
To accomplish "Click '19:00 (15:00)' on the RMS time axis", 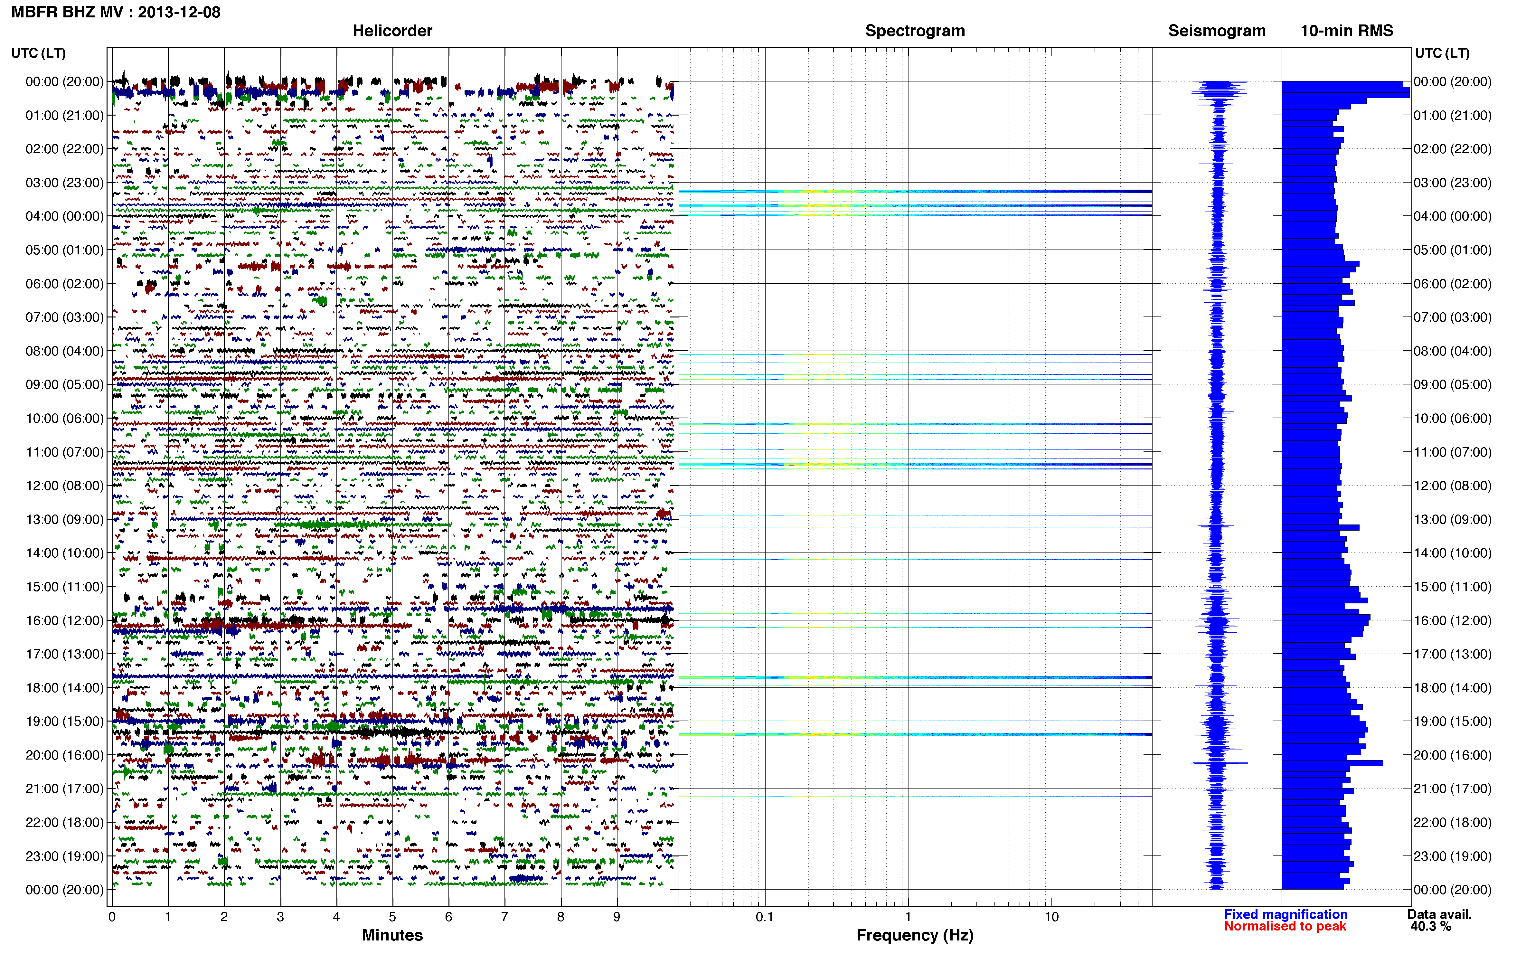I will pyautogui.click(x=1453, y=721).
